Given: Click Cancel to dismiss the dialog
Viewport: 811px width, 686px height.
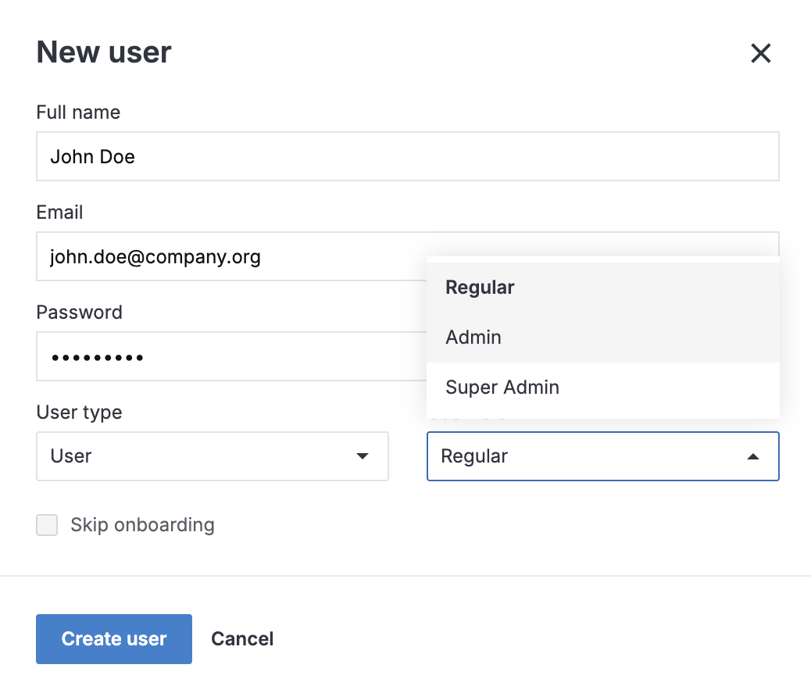Looking at the screenshot, I should (x=242, y=638).
